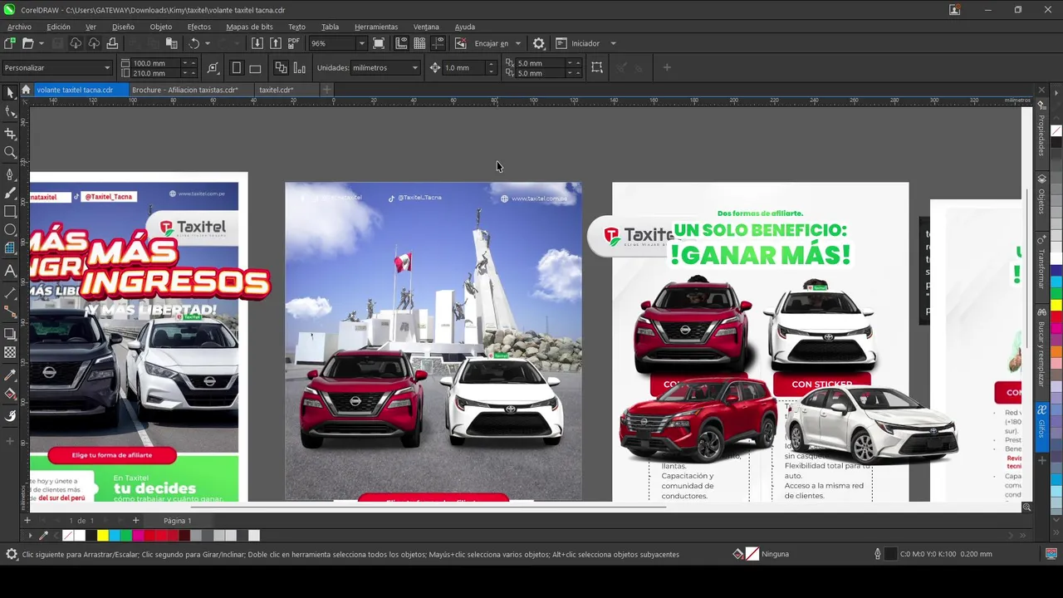Set page to portrait orientation
The width and height of the screenshot is (1063, 598).
pyautogui.click(x=237, y=67)
